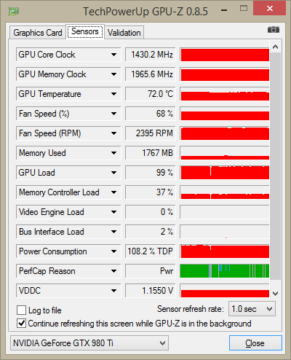This screenshot has height=360, width=291.
Task: Click the 1965.6 MHz value field
Action: coord(151,74)
